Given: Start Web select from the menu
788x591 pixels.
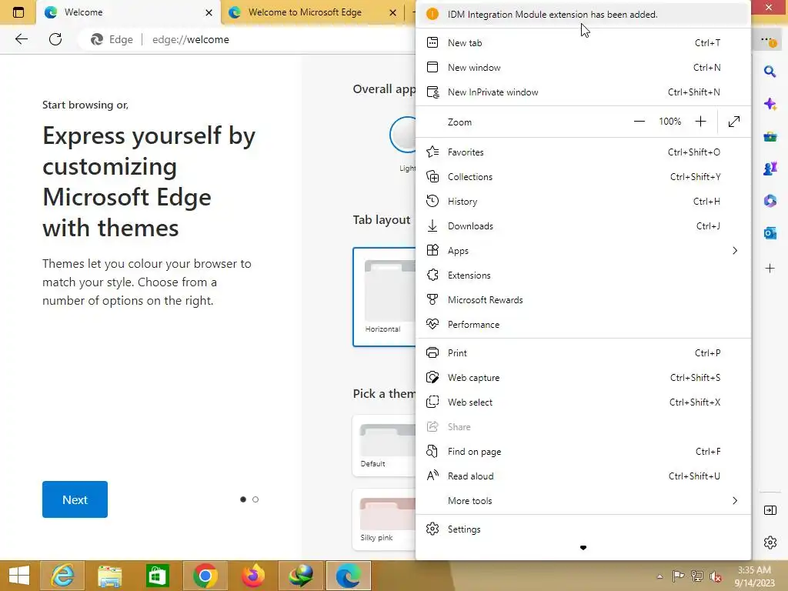Looking at the screenshot, I should tap(583, 402).
